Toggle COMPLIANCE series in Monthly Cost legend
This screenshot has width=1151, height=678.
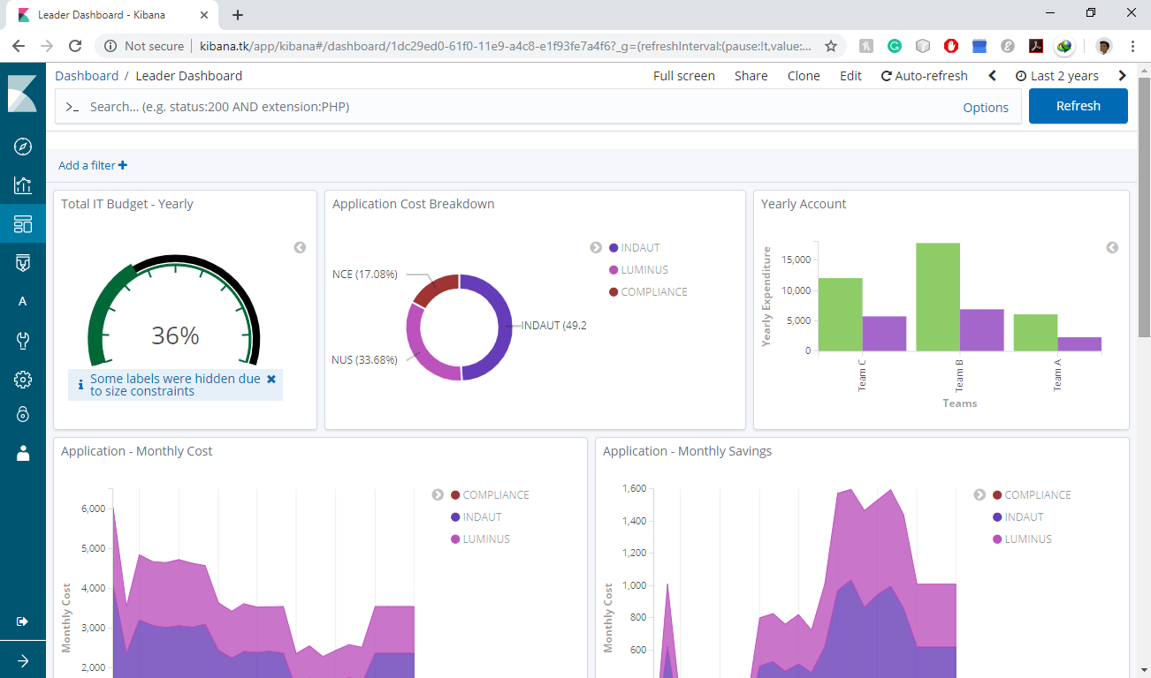(x=495, y=495)
